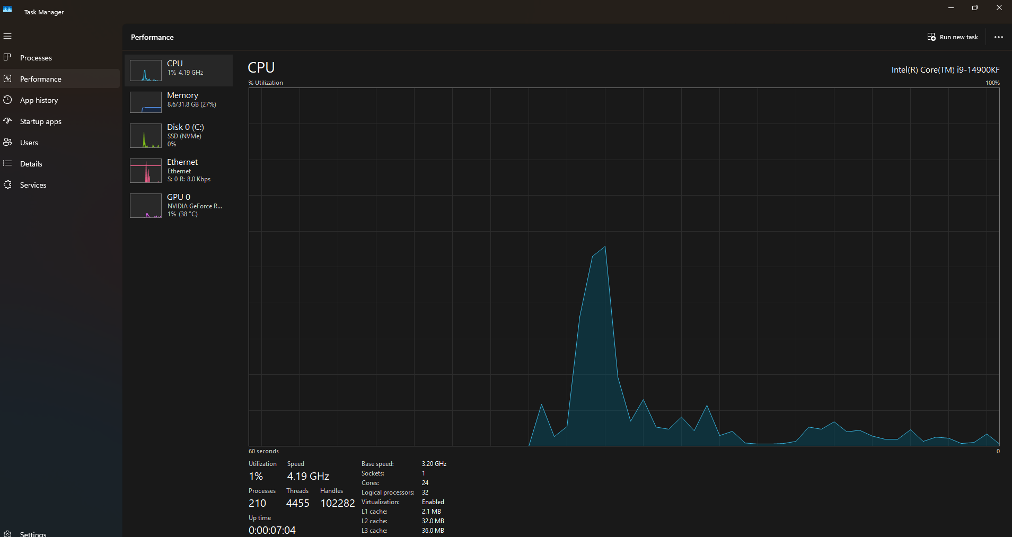Restore down the Task Manager window
The image size is (1012, 537).
975,7
